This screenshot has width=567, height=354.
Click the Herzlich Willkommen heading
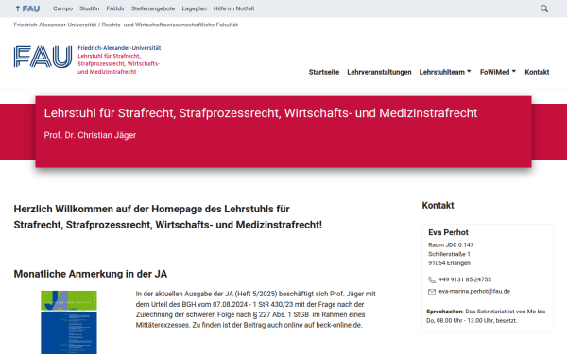point(168,217)
